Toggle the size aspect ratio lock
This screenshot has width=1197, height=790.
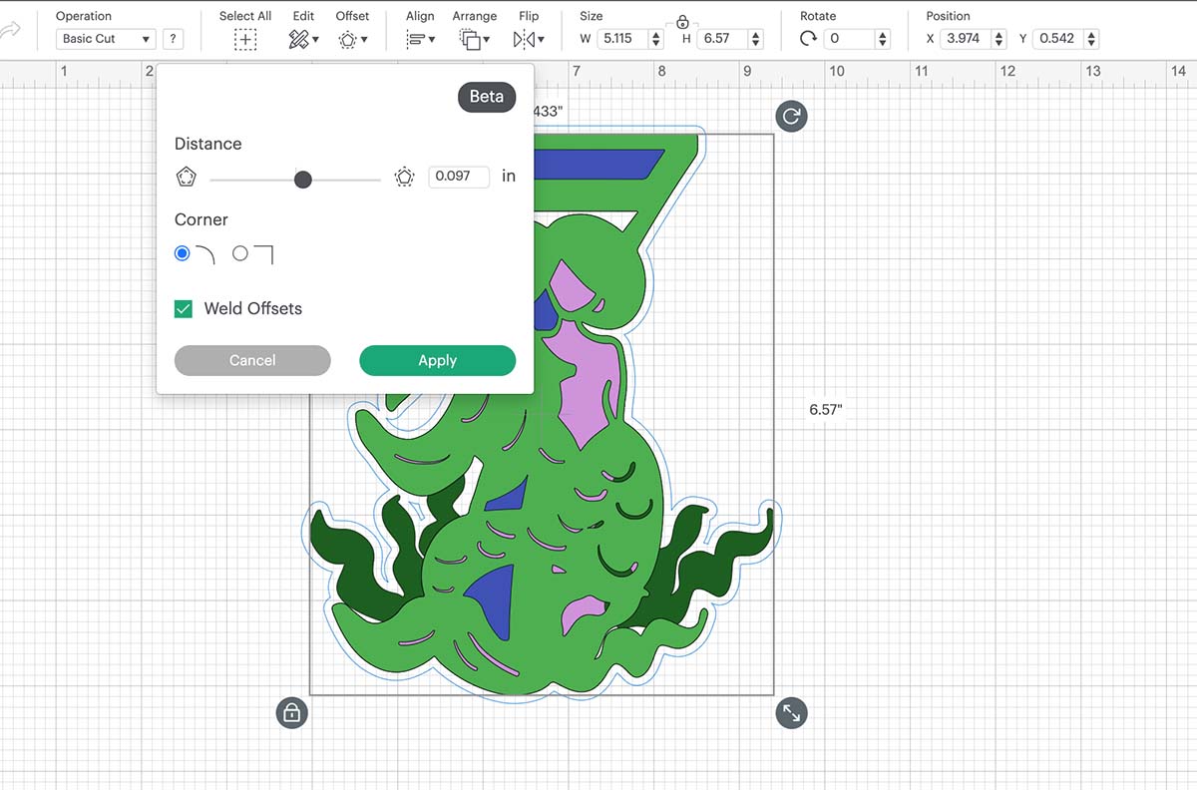[682, 21]
